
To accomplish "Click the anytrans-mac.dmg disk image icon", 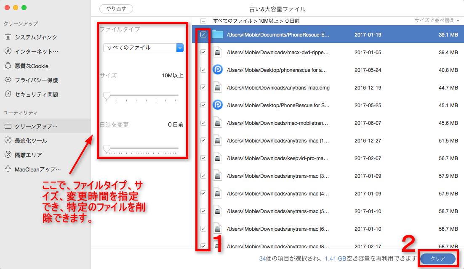I will (218, 88).
